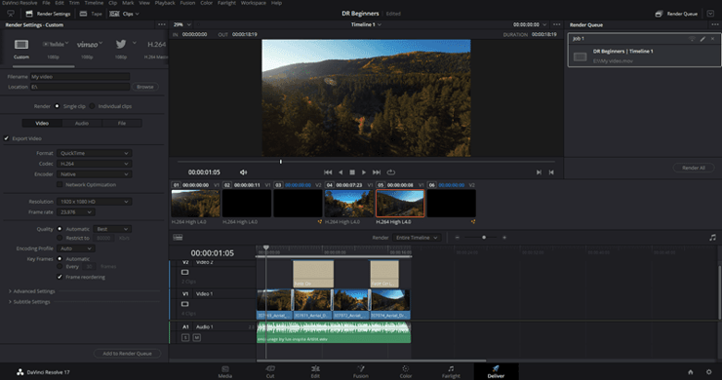Expand Advanced Settings section
This screenshot has width=722, height=380.
tap(32, 291)
